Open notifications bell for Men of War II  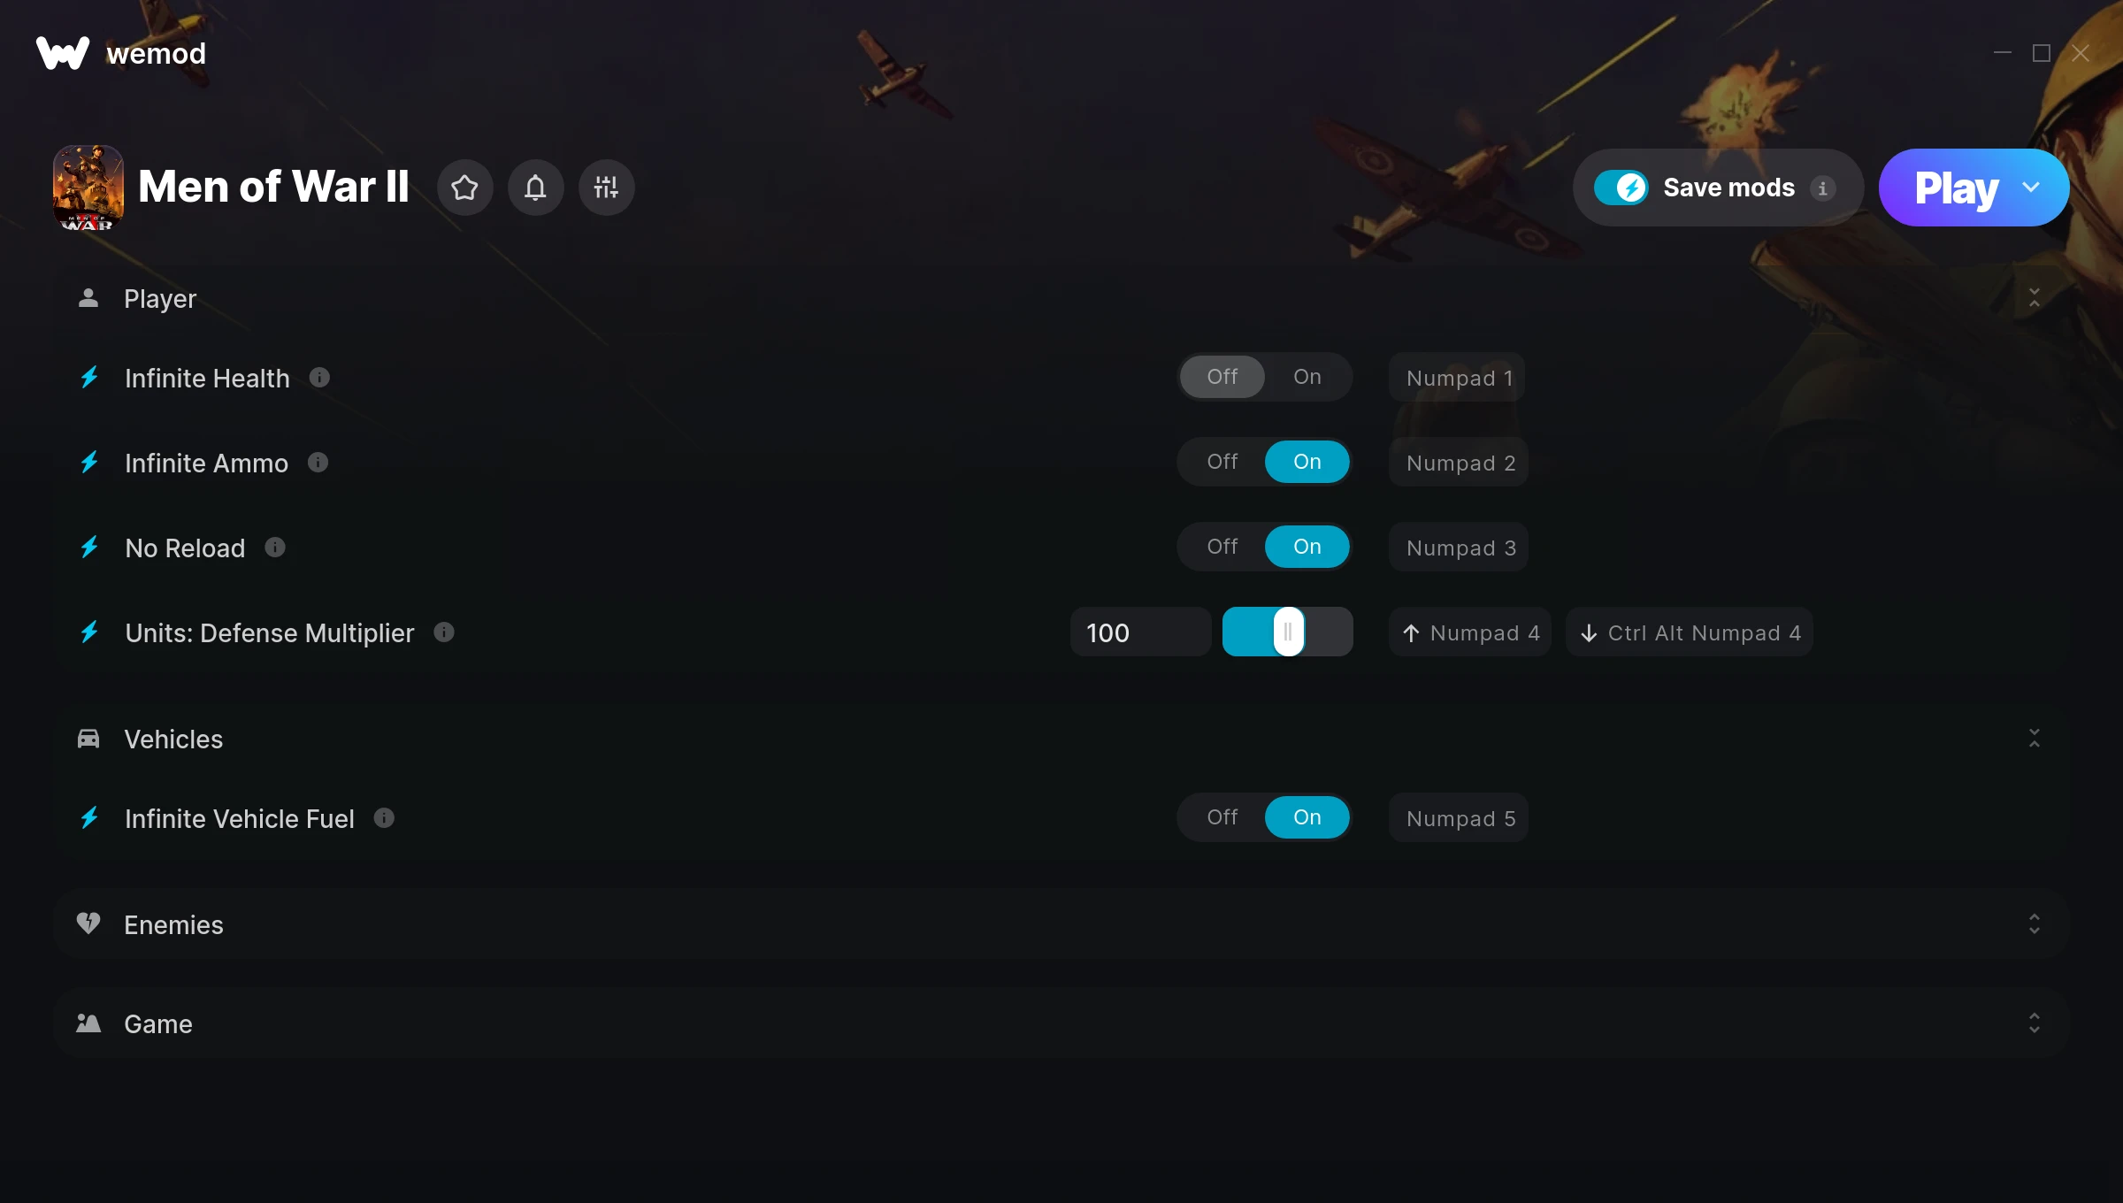pos(535,188)
